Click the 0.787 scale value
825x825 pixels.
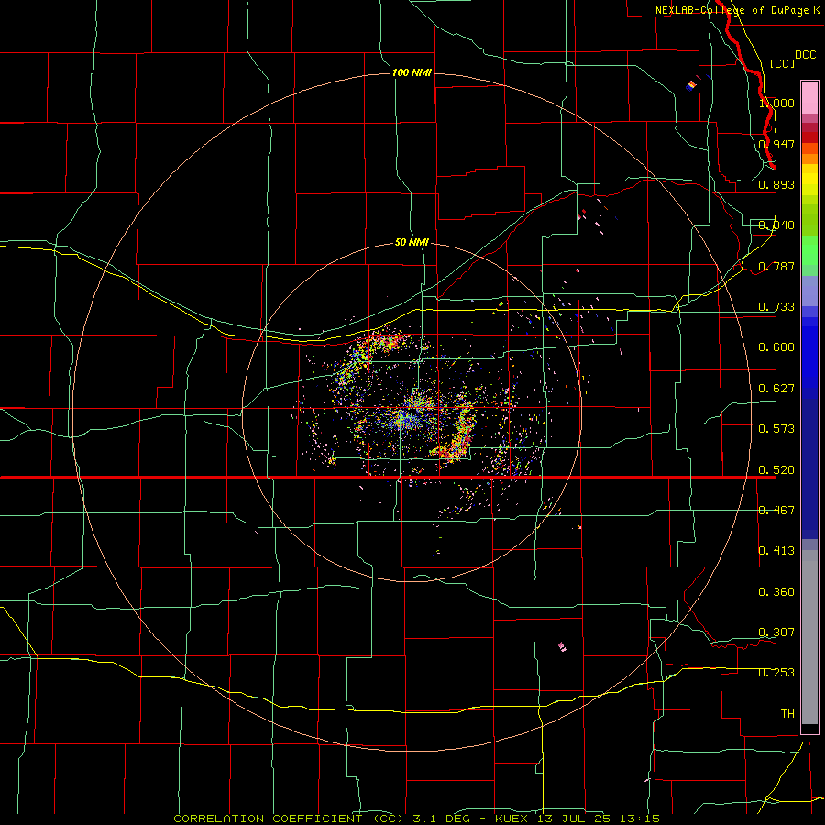coord(776,266)
